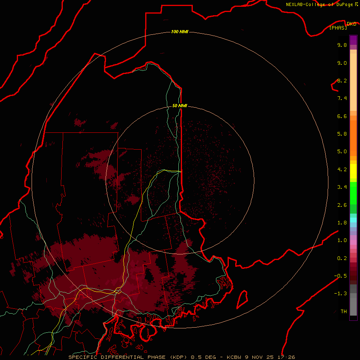Pick the cyan color bar segment

pos(353,220)
